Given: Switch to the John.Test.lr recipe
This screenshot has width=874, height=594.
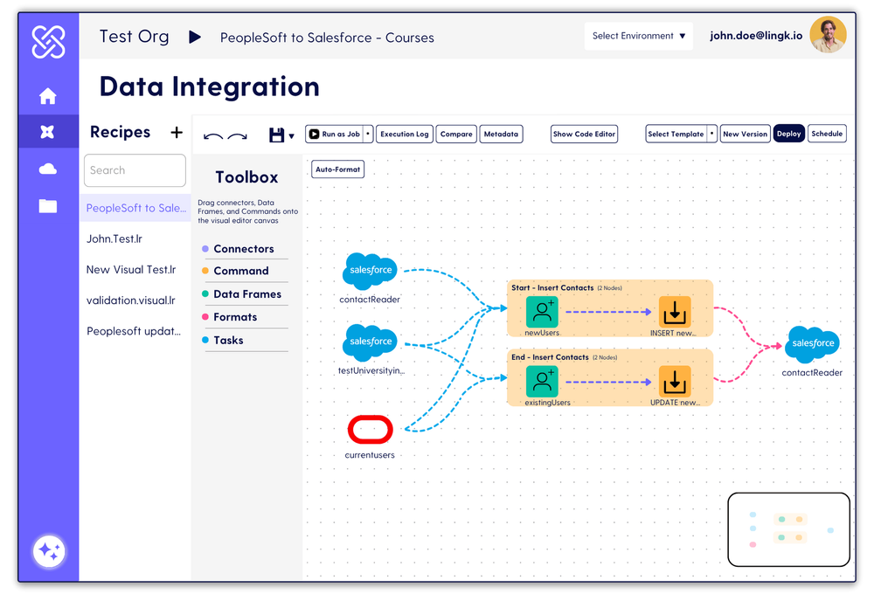Looking at the screenshot, I should (x=114, y=238).
